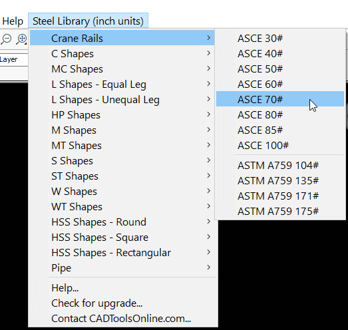This screenshot has width=348, height=330.
Task: Expand the C Shapes submenu
Action: [122, 53]
